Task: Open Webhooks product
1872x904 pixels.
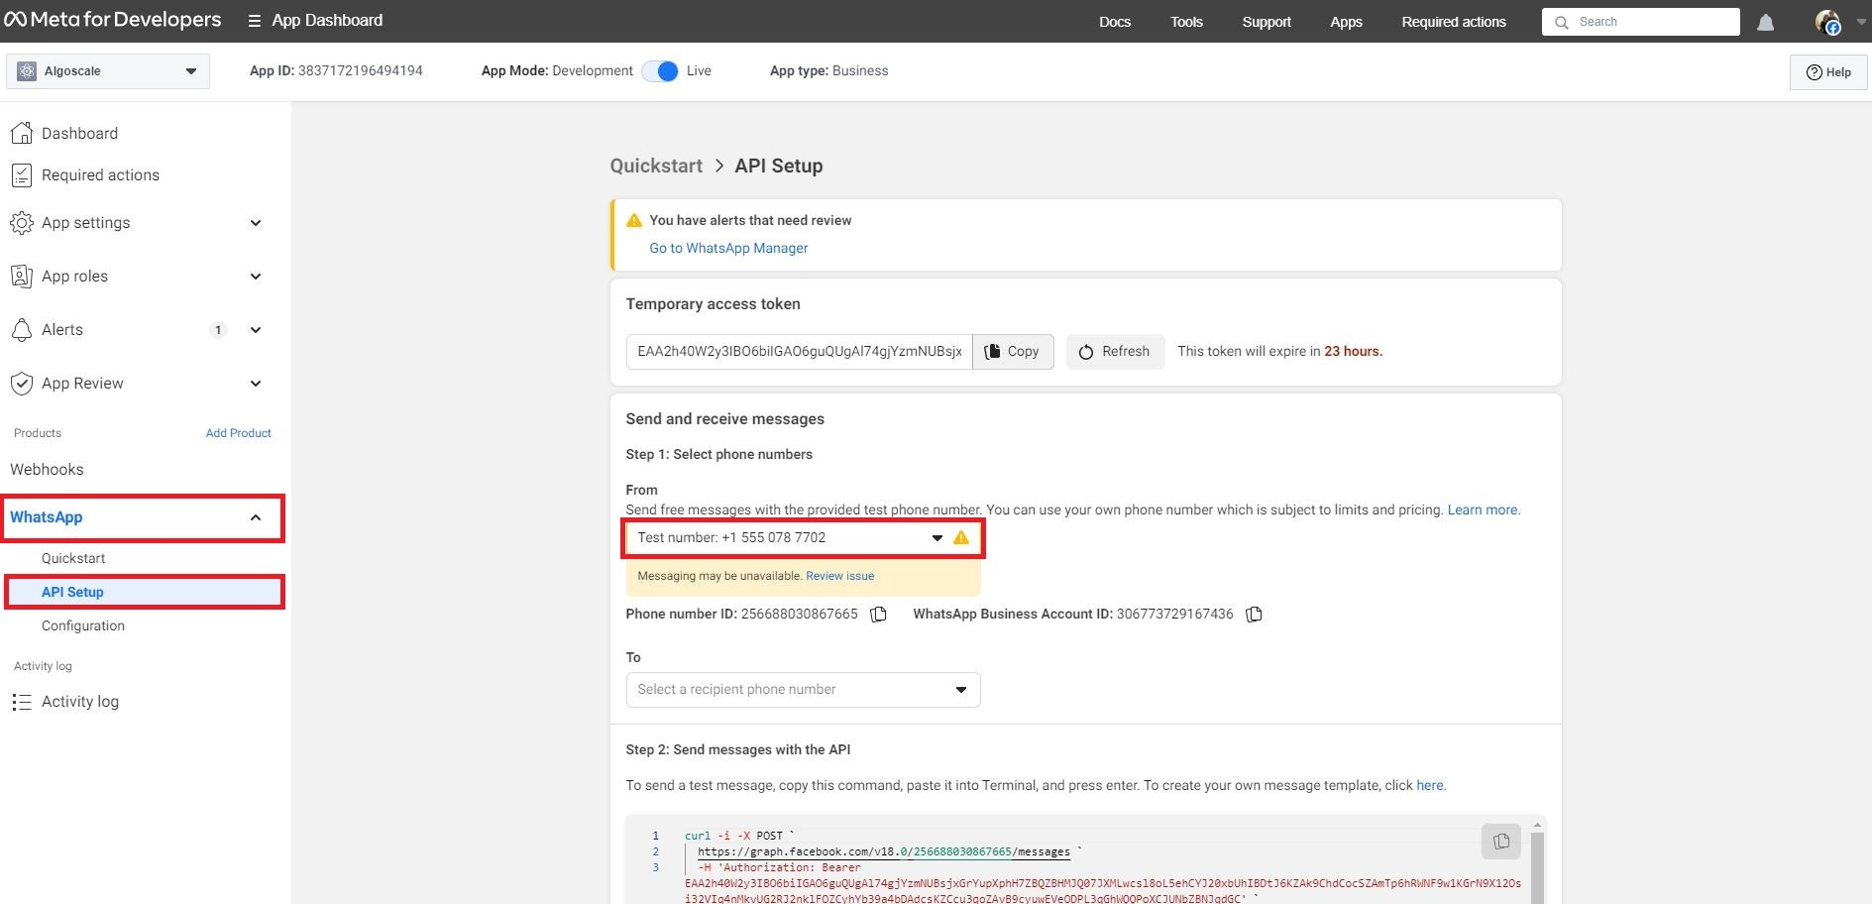Action: (47, 470)
